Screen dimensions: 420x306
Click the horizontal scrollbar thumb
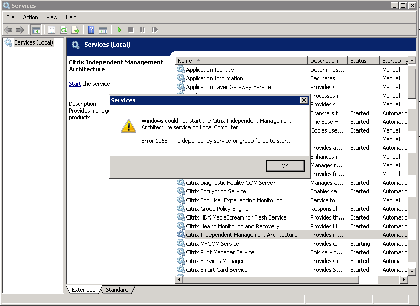[x=271, y=280]
